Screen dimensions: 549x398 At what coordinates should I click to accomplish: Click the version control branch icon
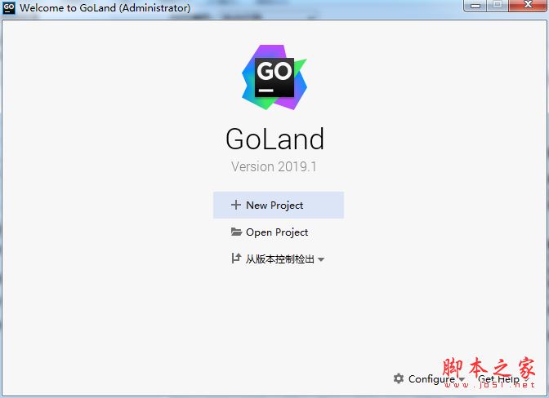point(236,259)
